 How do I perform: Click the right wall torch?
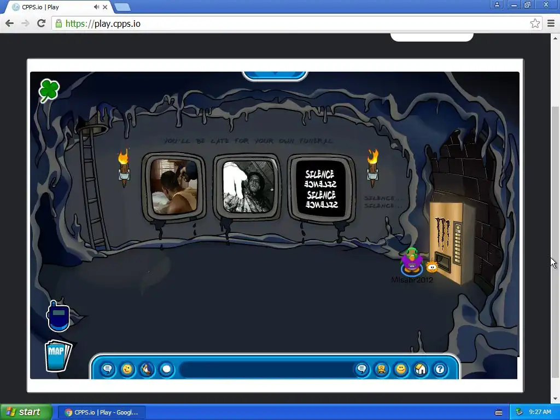coord(372,167)
